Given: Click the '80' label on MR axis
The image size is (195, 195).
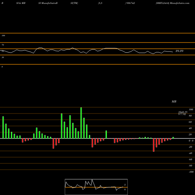Looking at the screenshot, I should tap(190, 116).
